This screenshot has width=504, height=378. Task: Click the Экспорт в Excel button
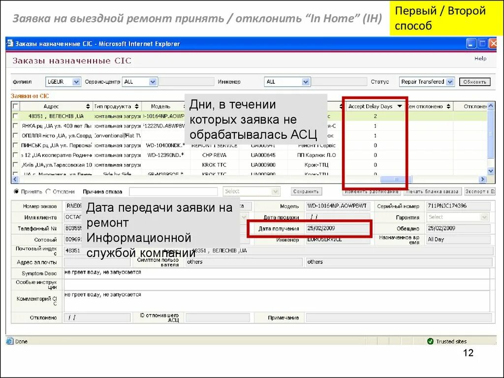pos(479,191)
